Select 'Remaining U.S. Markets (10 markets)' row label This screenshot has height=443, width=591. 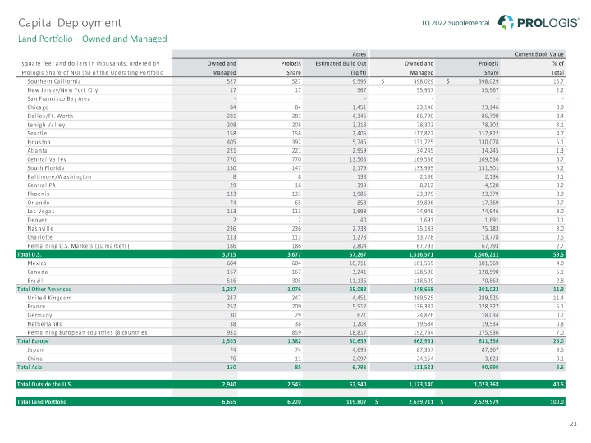pyautogui.click(x=78, y=246)
